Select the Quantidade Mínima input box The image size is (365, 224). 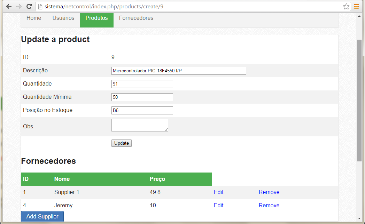(x=142, y=97)
